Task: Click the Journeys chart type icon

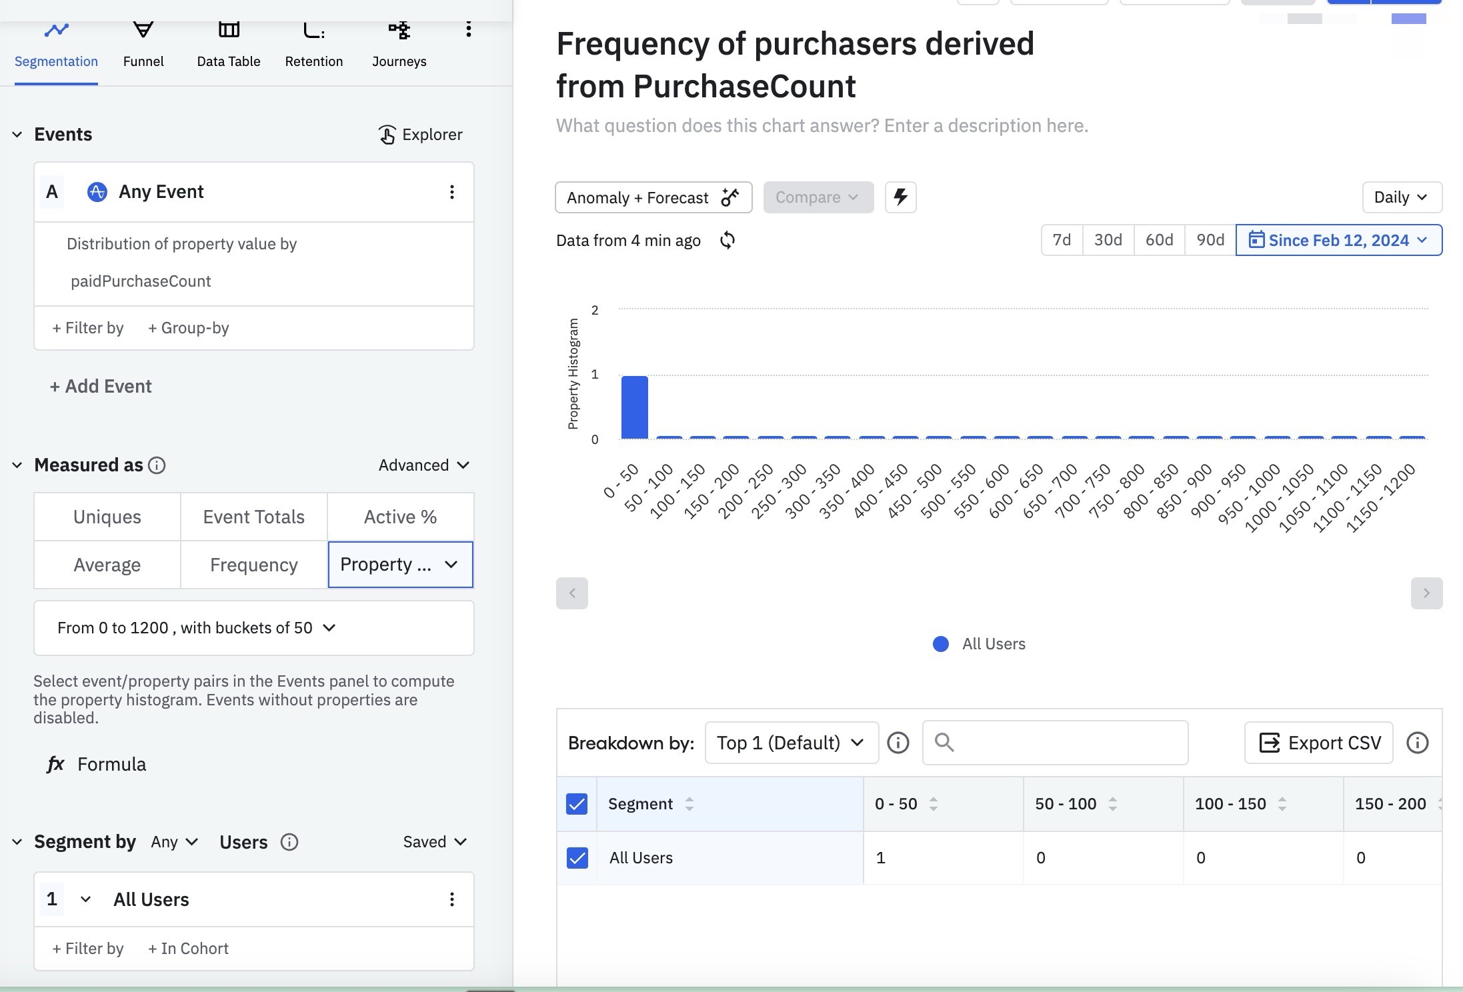Action: pos(399,31)
